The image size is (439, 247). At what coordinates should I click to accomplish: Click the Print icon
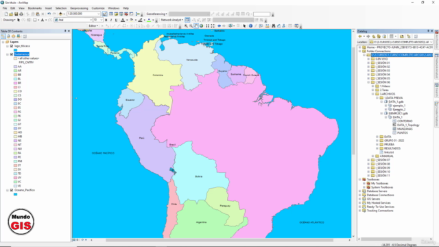pos(21,14)
